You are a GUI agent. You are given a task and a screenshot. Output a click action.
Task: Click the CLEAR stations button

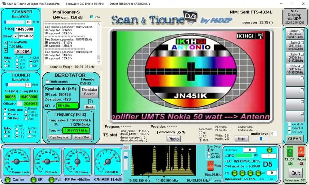click(x=295, y=139)
